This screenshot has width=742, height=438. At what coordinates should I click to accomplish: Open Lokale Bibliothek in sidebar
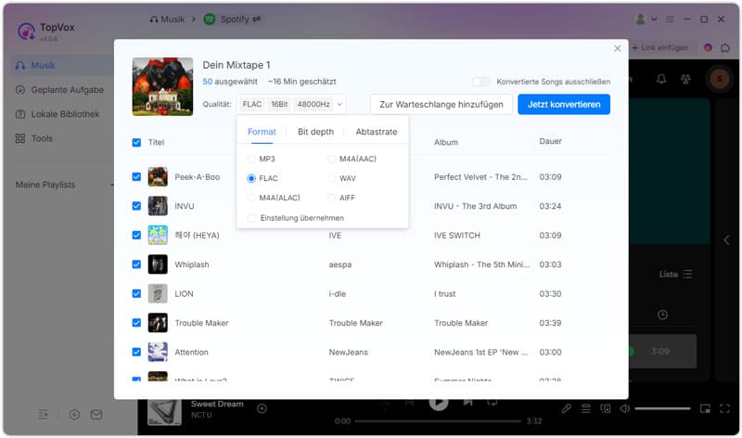[x=58, y=114]
